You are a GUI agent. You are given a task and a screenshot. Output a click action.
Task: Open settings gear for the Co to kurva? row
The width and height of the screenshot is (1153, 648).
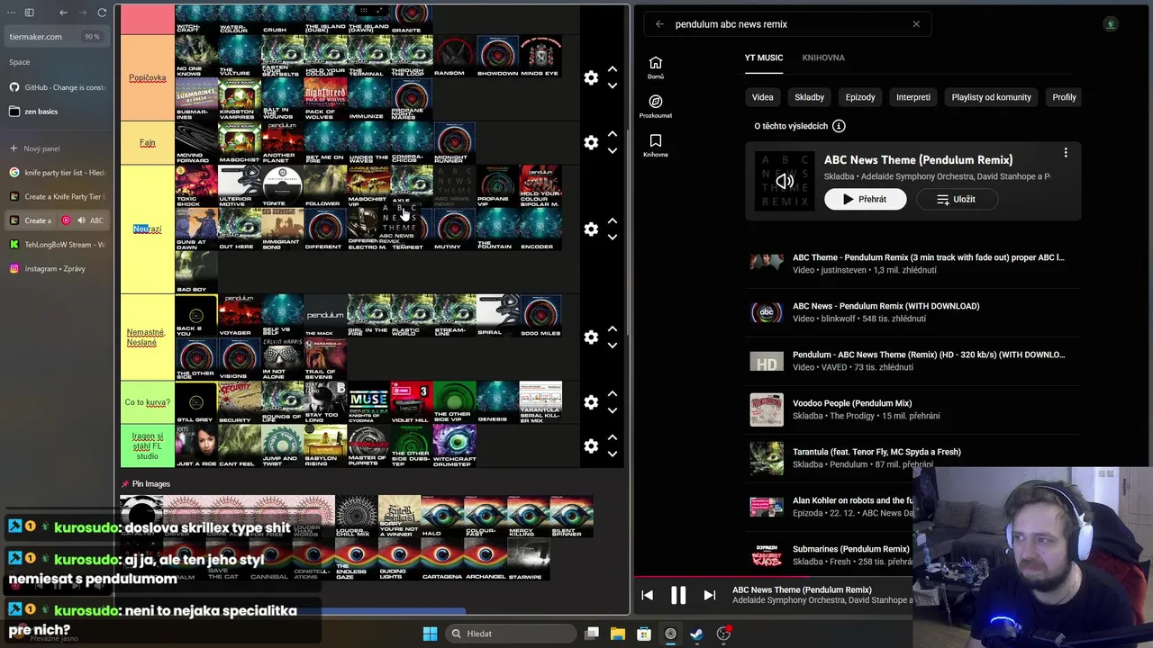coord(591,402)
